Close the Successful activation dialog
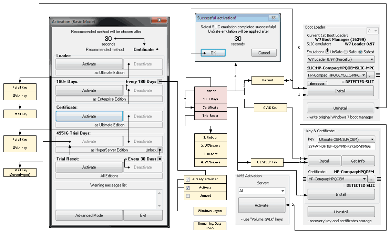390x234 pixels. (273, 18)
